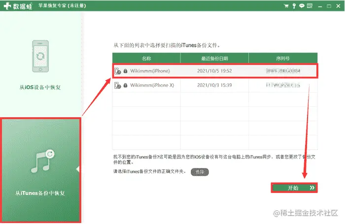Click the 选择 folder button
The height and width of the screenshot is (224, 345).
(200, 172)
